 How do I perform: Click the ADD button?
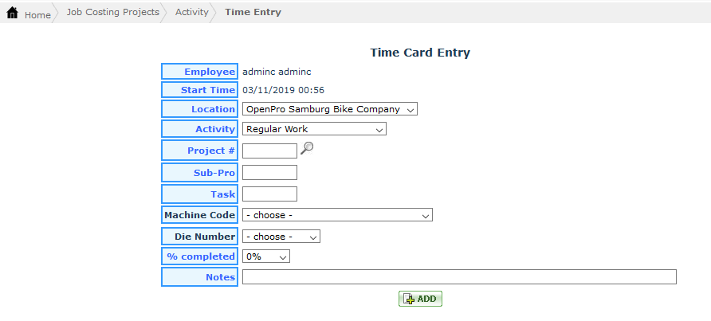click(x=420, y=299)
